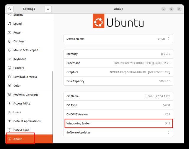Click the OS Type label
Screen dimensions: 189x149
(72, 105)
